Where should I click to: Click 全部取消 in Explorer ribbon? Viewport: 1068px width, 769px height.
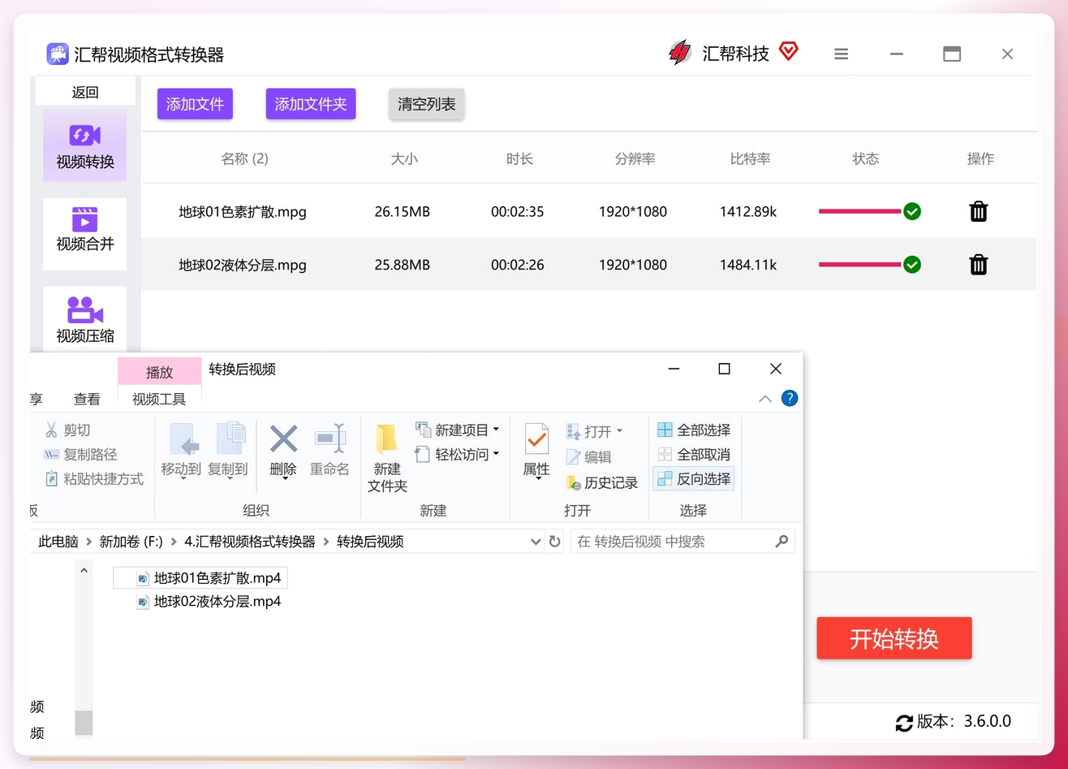[x=694, y=454]
